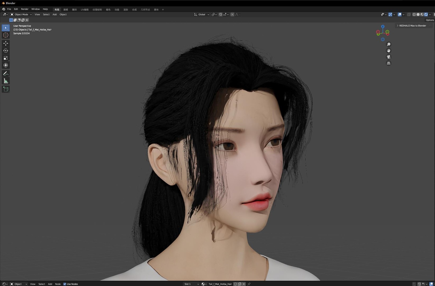
Task: Select the Measure tool
Action: [x=6, y=81]
